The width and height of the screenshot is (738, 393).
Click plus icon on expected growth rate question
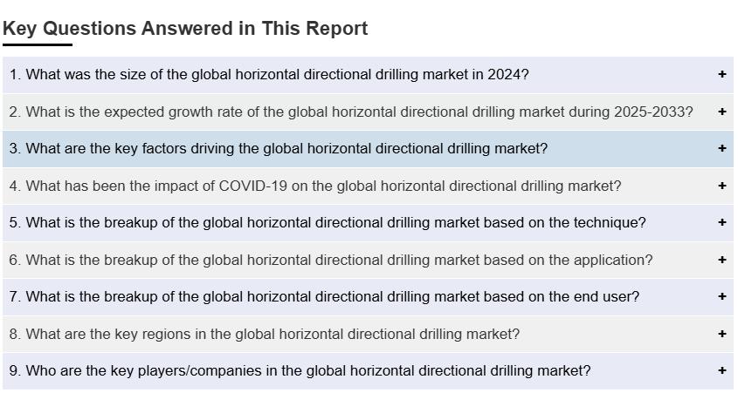pos(722,112)
